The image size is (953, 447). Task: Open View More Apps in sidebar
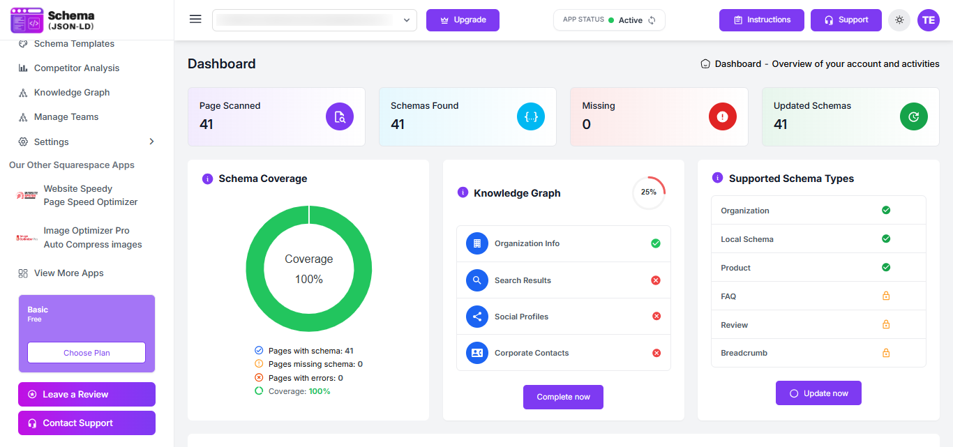[68, 273]
